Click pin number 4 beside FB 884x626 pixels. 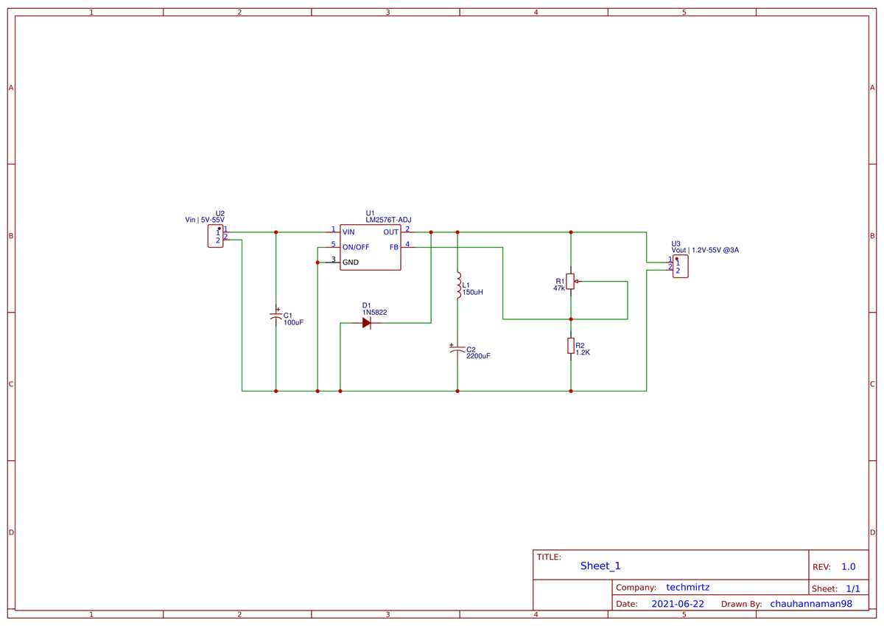pyautogui.click(x=407, y=244)
